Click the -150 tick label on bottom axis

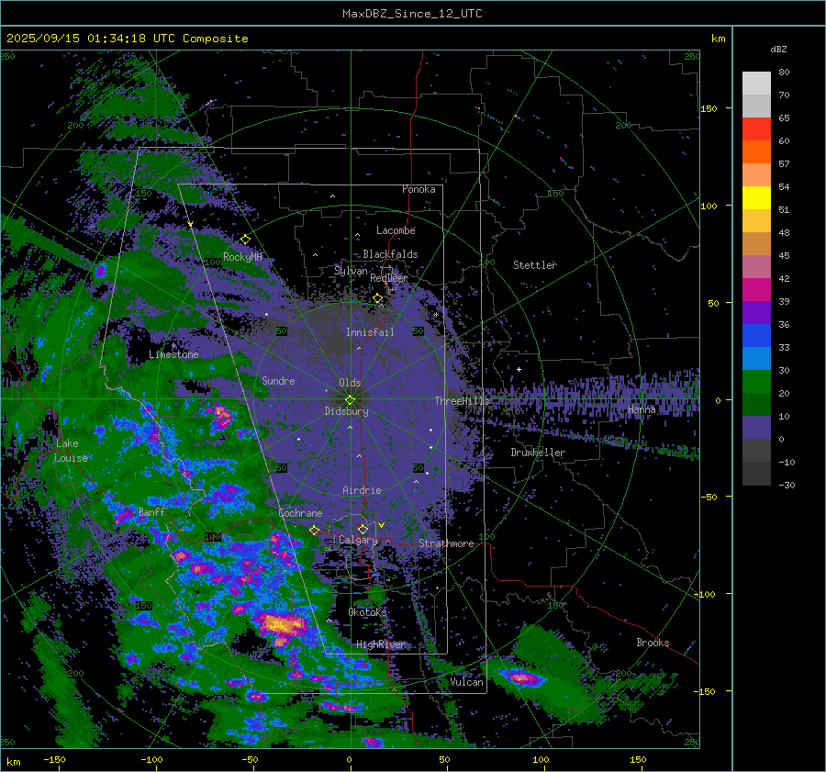[55, 759]
